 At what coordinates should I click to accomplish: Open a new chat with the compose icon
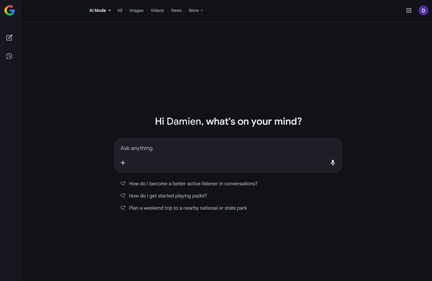pos(9,37)
